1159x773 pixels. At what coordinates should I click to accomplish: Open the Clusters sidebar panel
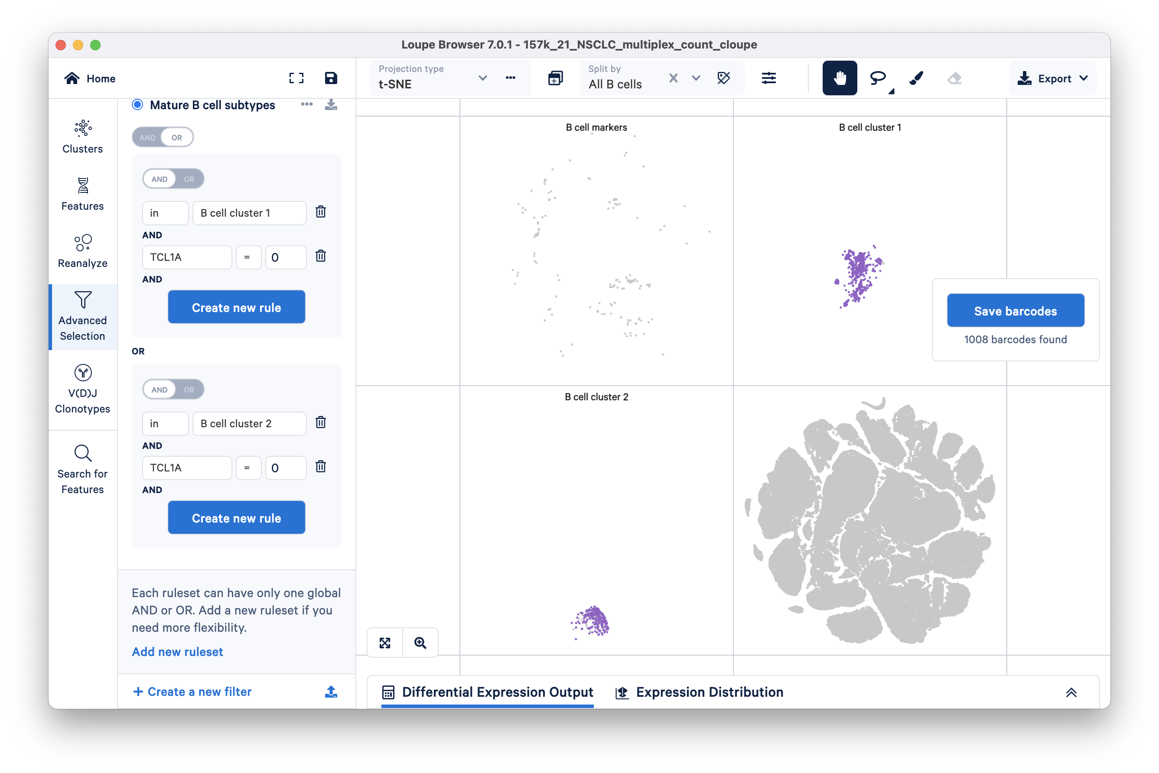[x=82, y=136]
